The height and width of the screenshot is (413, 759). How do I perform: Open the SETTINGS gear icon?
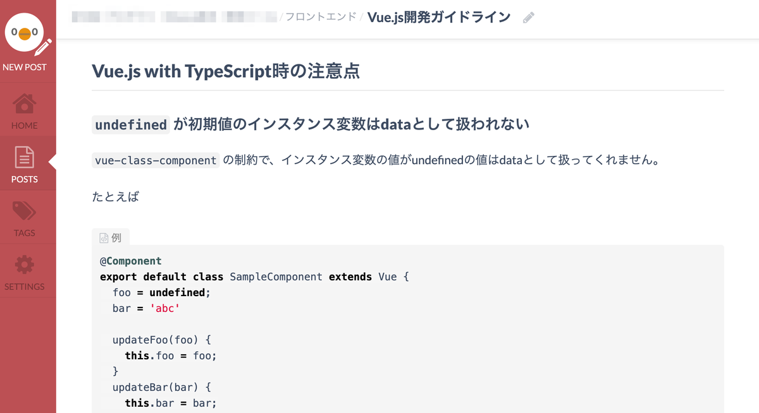click(x=25, y=265)
